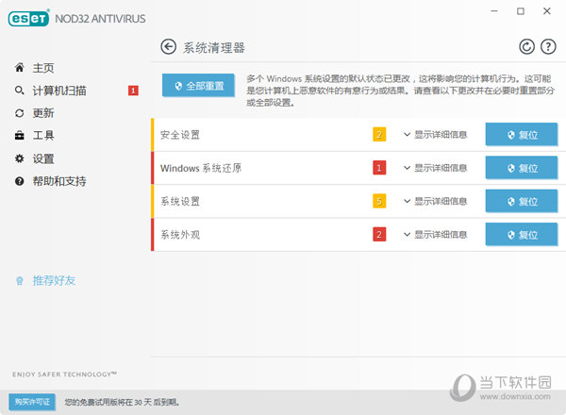Viewport: 566px width, 415px height.
Task: Click the gear icon beside 设置
Action: coord(20,158)
